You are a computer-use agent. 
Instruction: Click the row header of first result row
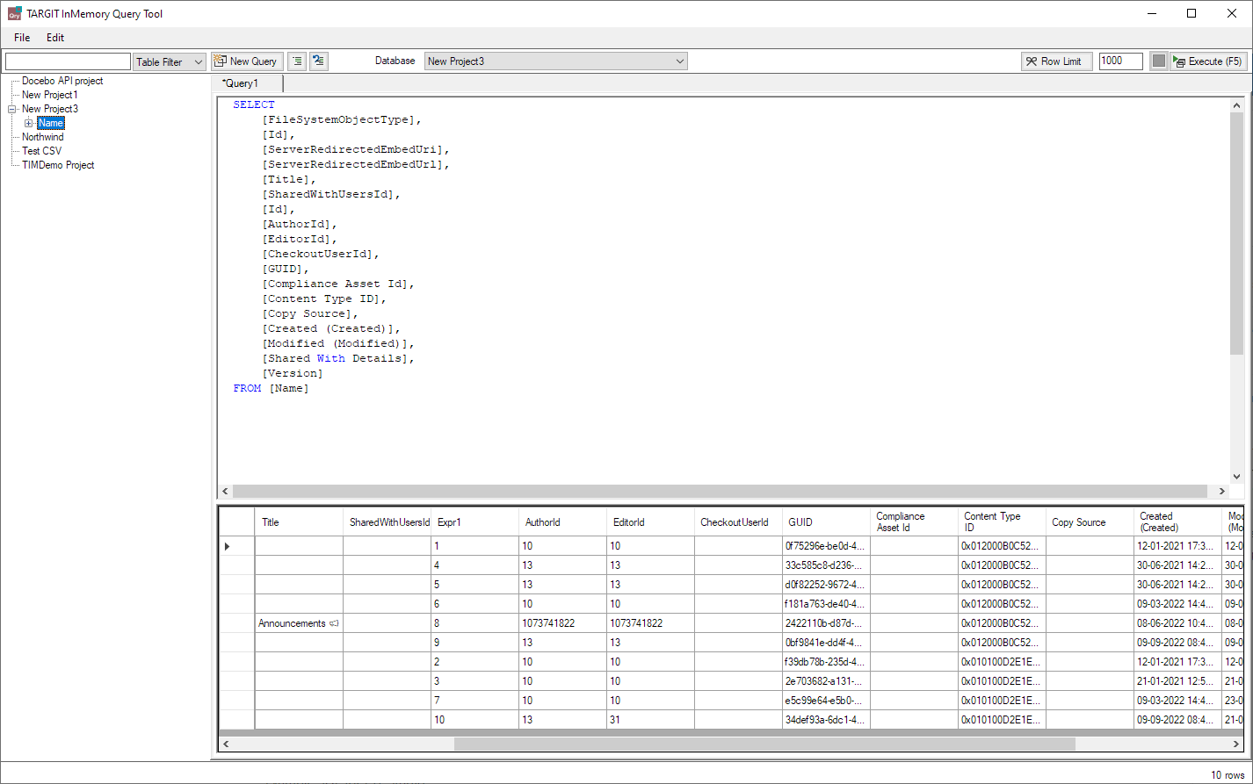point(236,546)
